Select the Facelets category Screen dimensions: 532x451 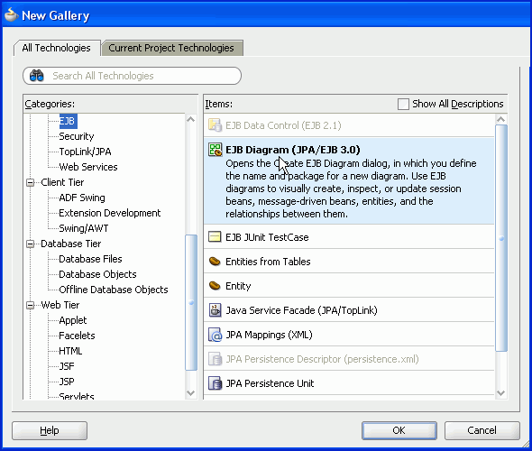tap(77, 336)
